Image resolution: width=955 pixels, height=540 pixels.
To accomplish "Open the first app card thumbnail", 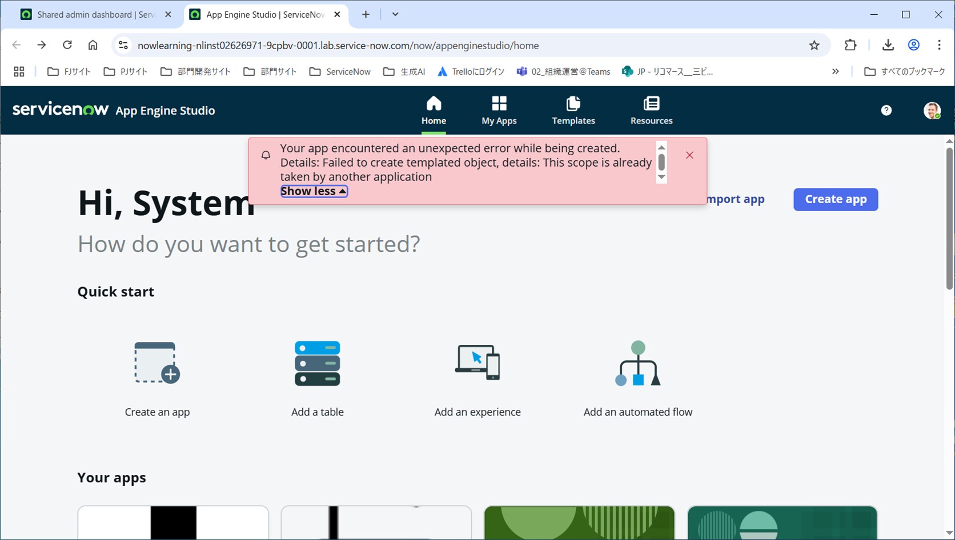I will coord(173,522).
